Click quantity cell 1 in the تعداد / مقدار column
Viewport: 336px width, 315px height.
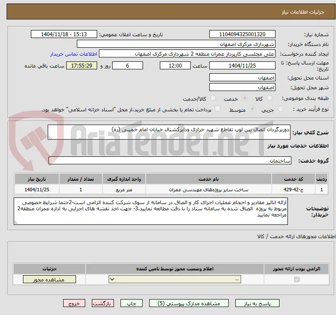80,190
